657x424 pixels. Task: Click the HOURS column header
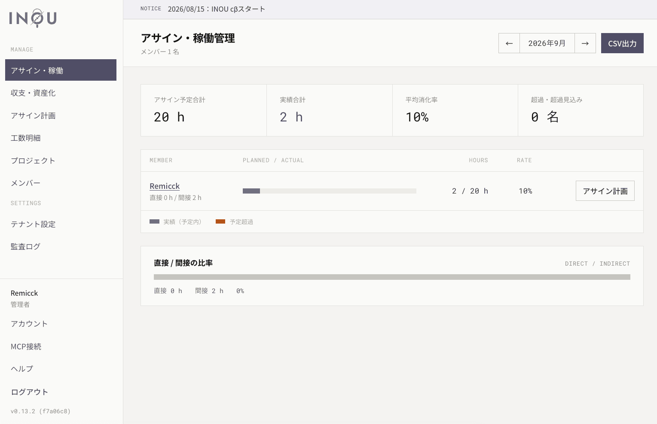point(478,160)
